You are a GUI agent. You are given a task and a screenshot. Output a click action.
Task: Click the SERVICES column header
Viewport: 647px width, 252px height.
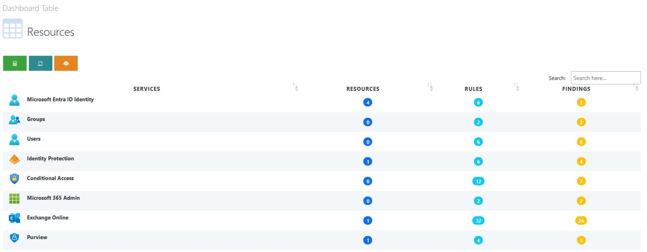[x=147, y=89]
